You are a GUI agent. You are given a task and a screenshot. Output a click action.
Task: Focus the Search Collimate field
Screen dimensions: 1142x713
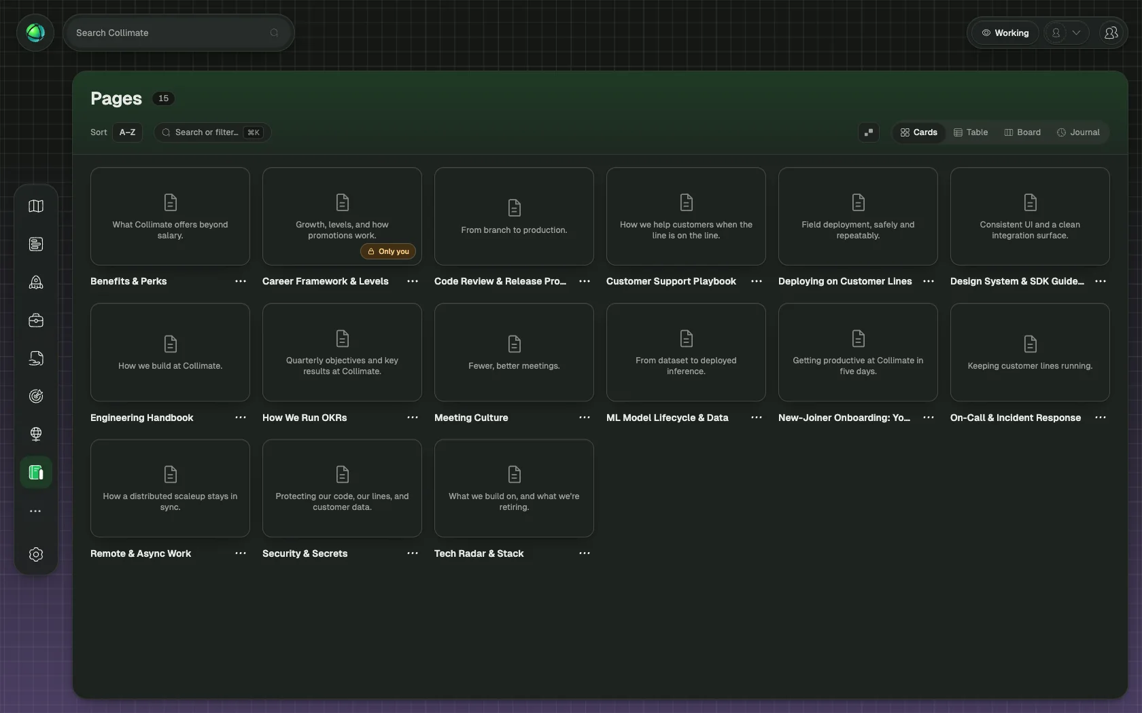(179, 33)
